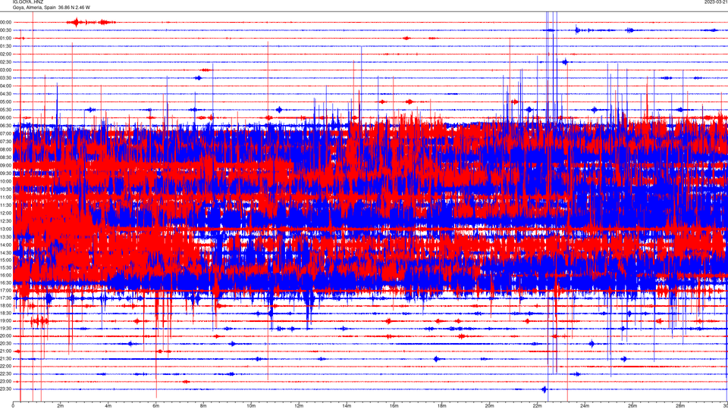This screenshot has height=409, width=728.
Task: Select the 18:00 time label
Action: [x=6, y=305]
